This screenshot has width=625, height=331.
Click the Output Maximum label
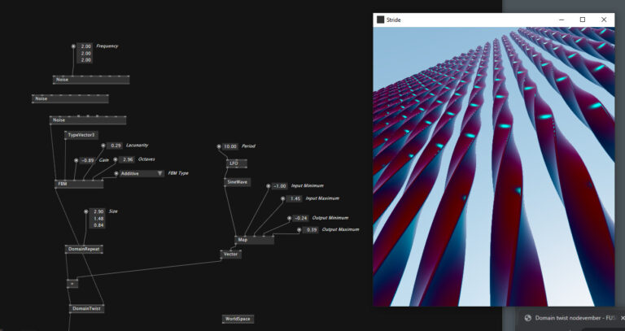(340, 229)
